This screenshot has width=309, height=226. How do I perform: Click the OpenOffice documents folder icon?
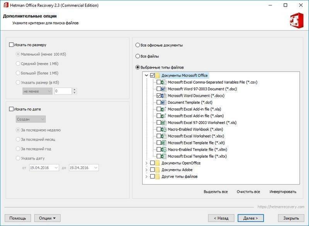coord(158,163)
